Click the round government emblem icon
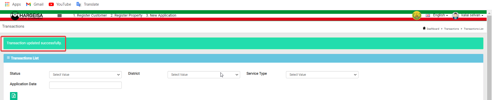The width and height of the screenshot is (492, 100). [417, 16]
